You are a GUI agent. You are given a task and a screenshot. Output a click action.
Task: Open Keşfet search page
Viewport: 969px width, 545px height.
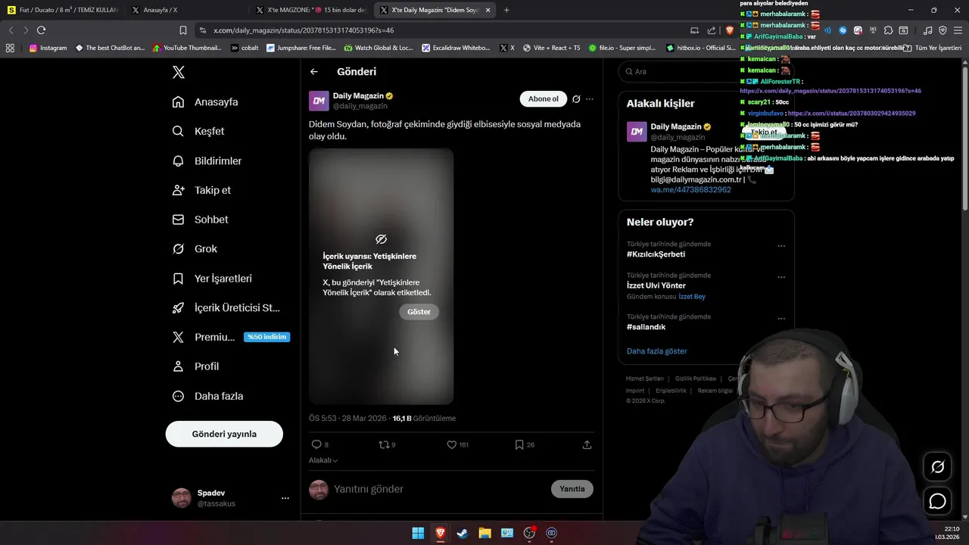click(x=198, y=131)
